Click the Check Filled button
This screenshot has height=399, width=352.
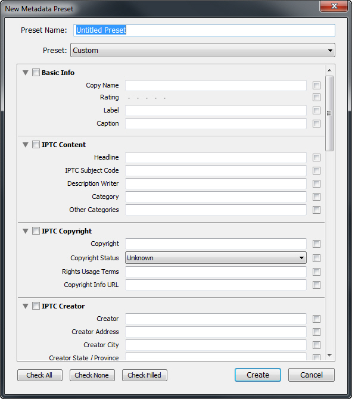145,375
